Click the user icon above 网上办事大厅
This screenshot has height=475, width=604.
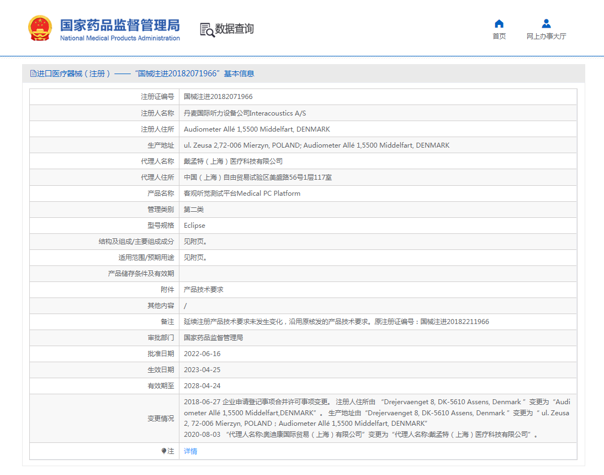[546, 23]
